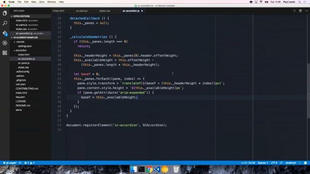
Task: Click the battery icon in menu bar
Action: point(266,2)
